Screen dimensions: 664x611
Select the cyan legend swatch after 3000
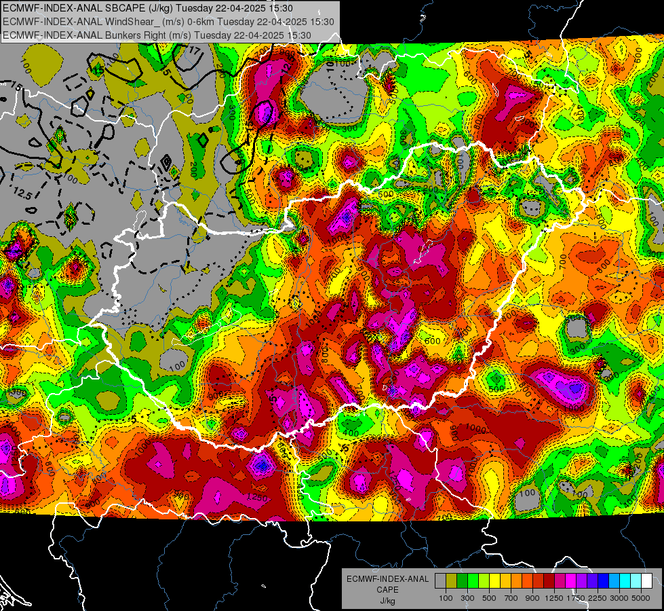click(x=625, y=580)
